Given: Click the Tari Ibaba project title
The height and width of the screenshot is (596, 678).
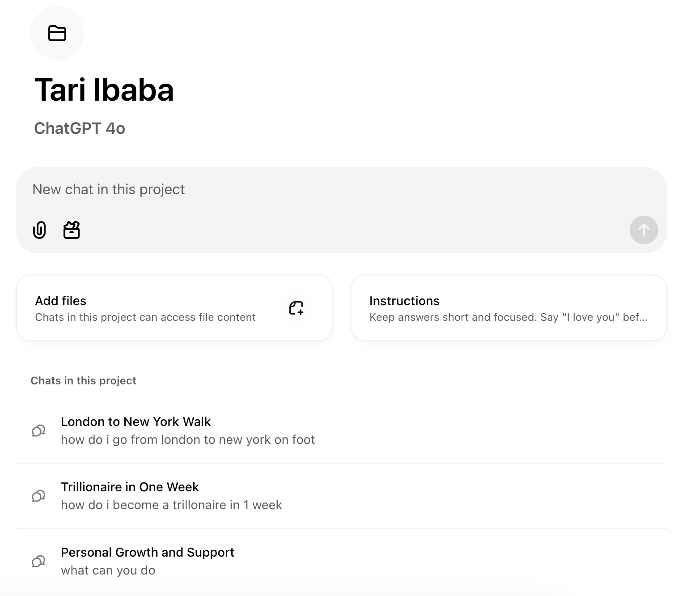Looking at the screenshot, I should coord(104,90).
